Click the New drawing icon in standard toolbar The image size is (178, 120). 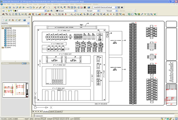click(3, 7)
